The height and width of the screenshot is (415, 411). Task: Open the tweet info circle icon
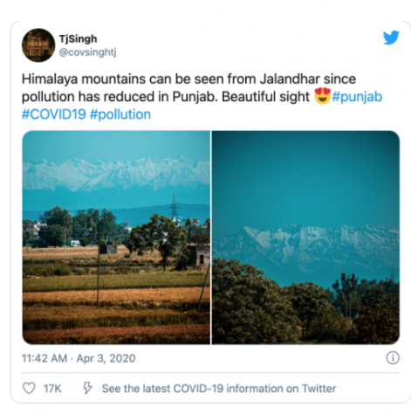point(393,357)
